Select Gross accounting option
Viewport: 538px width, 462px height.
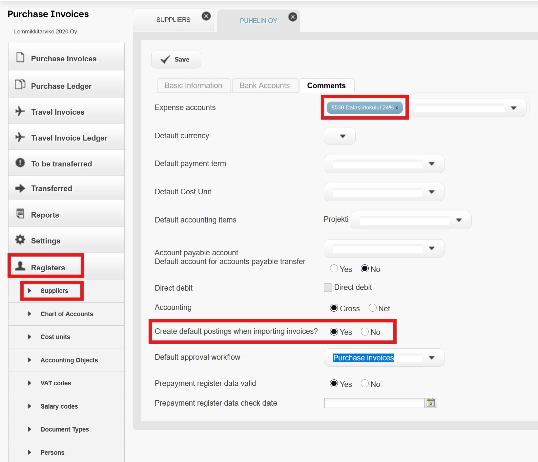click(334, 308)
